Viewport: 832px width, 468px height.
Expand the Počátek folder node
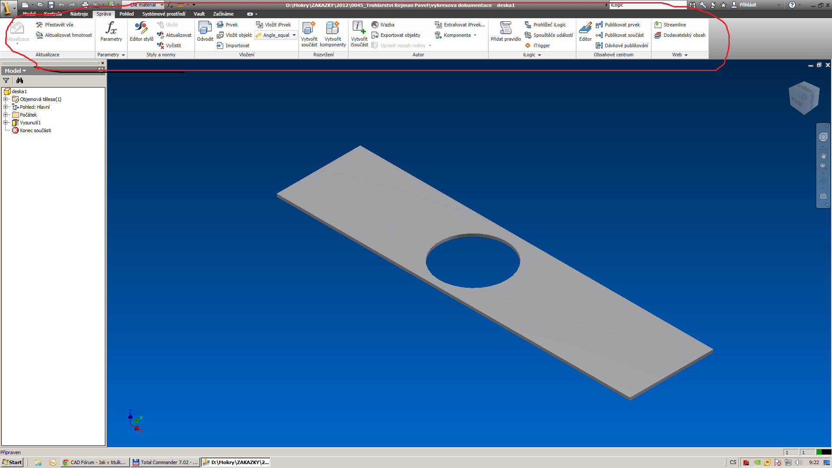(6, 115)
